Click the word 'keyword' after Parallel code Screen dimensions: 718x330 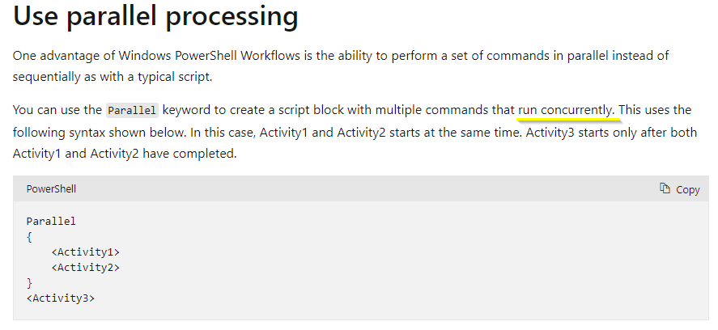186,110
